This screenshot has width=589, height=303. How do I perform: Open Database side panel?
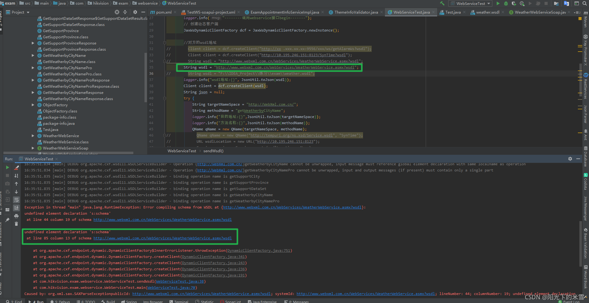(x=586, y=156)
